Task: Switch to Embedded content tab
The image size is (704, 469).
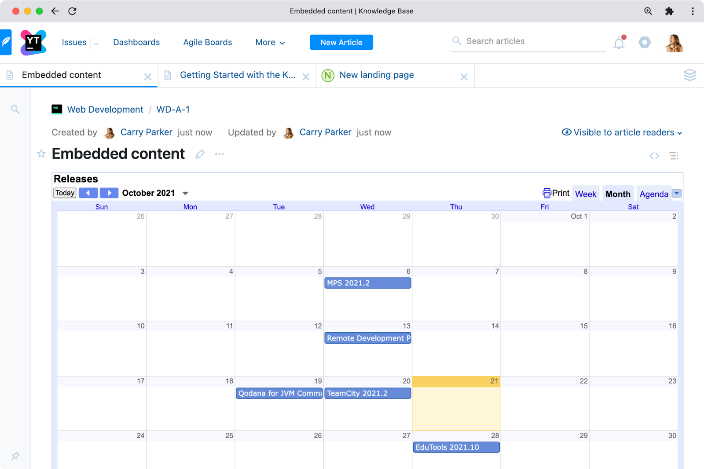Action: click(62, 75)
